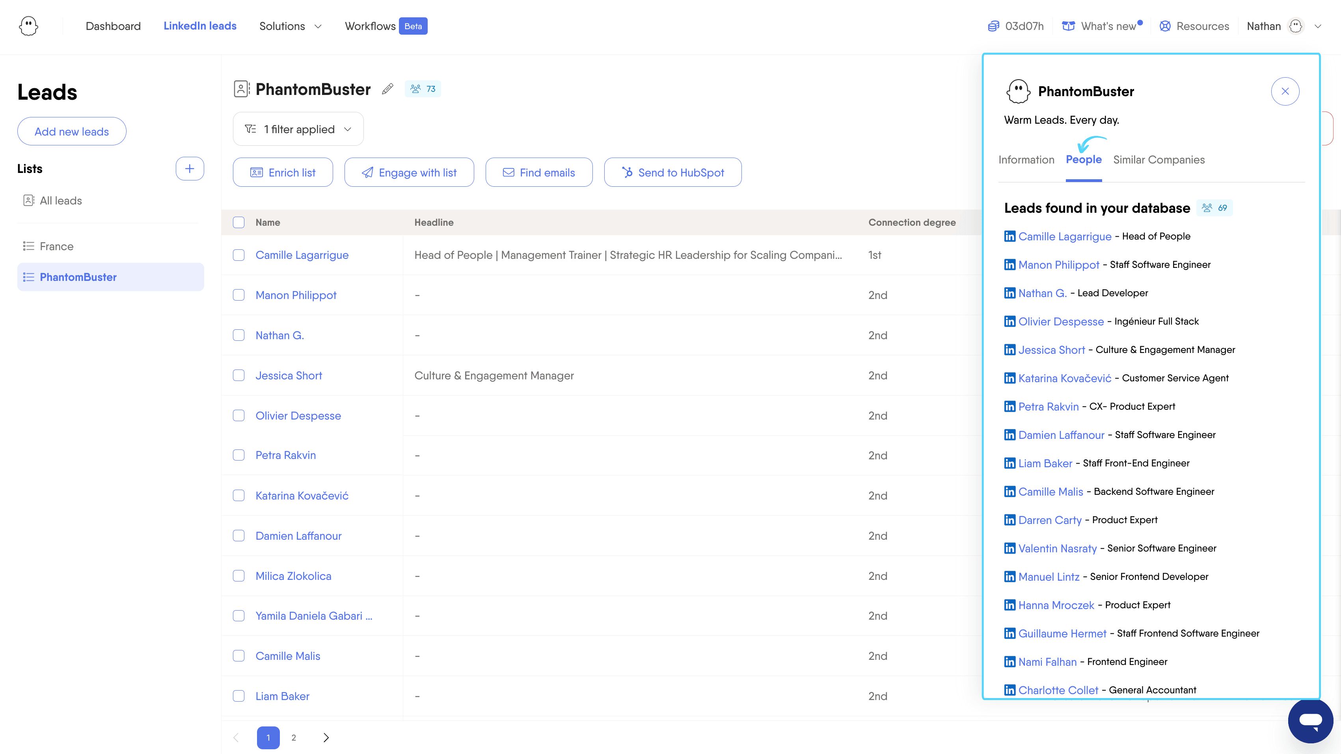Image resolution: width=1341 pixels, height=754 pixels.
Task: Open Workflows Beta navigation item
Action: [386, 26]
